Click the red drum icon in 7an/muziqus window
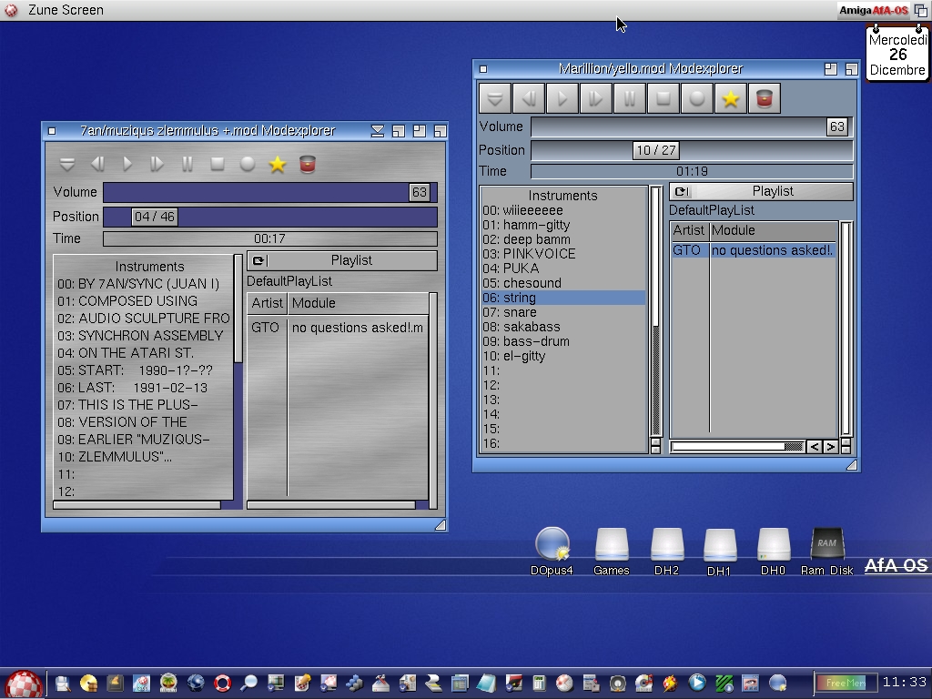The height and width of the screenshot is (699, 932). [x=308, y=164]
